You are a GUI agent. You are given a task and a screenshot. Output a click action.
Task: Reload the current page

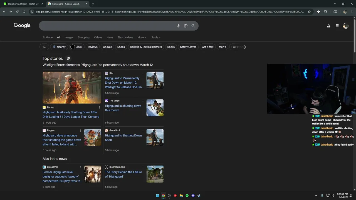17,12
